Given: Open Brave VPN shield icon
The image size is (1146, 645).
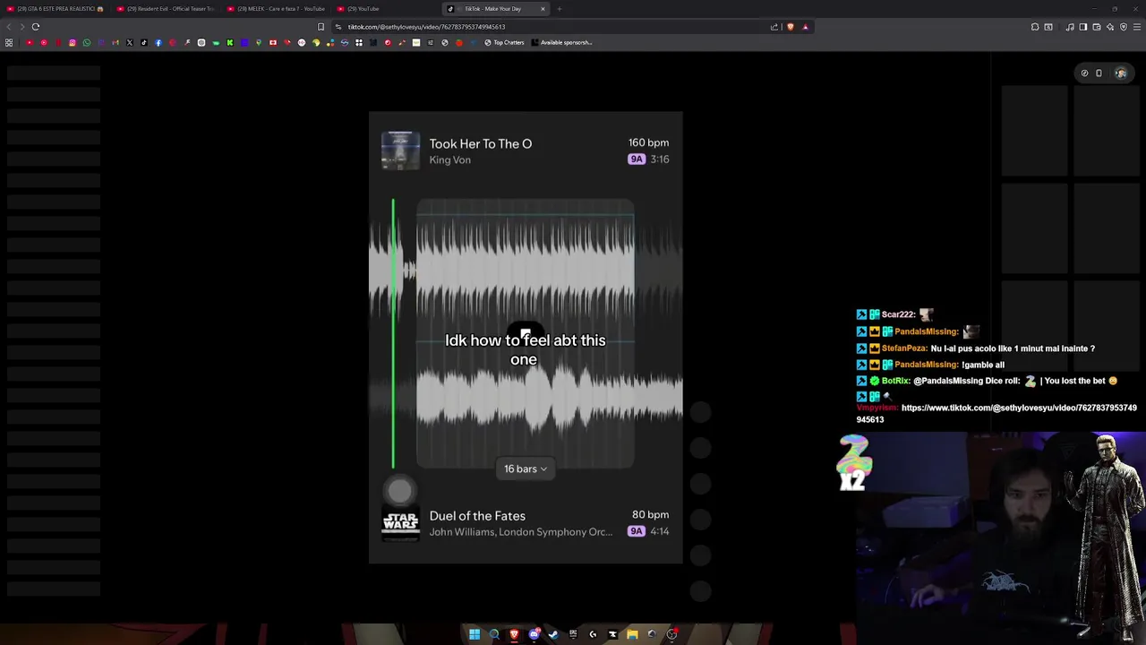Looking at the screenshot, I should pos(1124,27).
